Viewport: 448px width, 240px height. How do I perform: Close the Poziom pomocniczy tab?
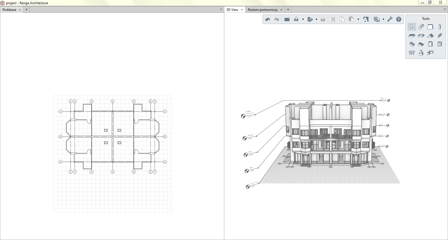click(x=281, y=10)
